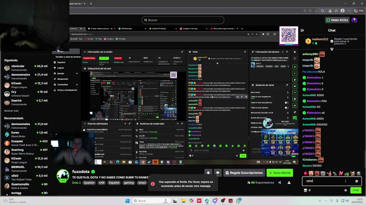Open zEKO channel playing The Outlast Trials
The height and width of the screenshot is (205, 366).
pos(26,177)
